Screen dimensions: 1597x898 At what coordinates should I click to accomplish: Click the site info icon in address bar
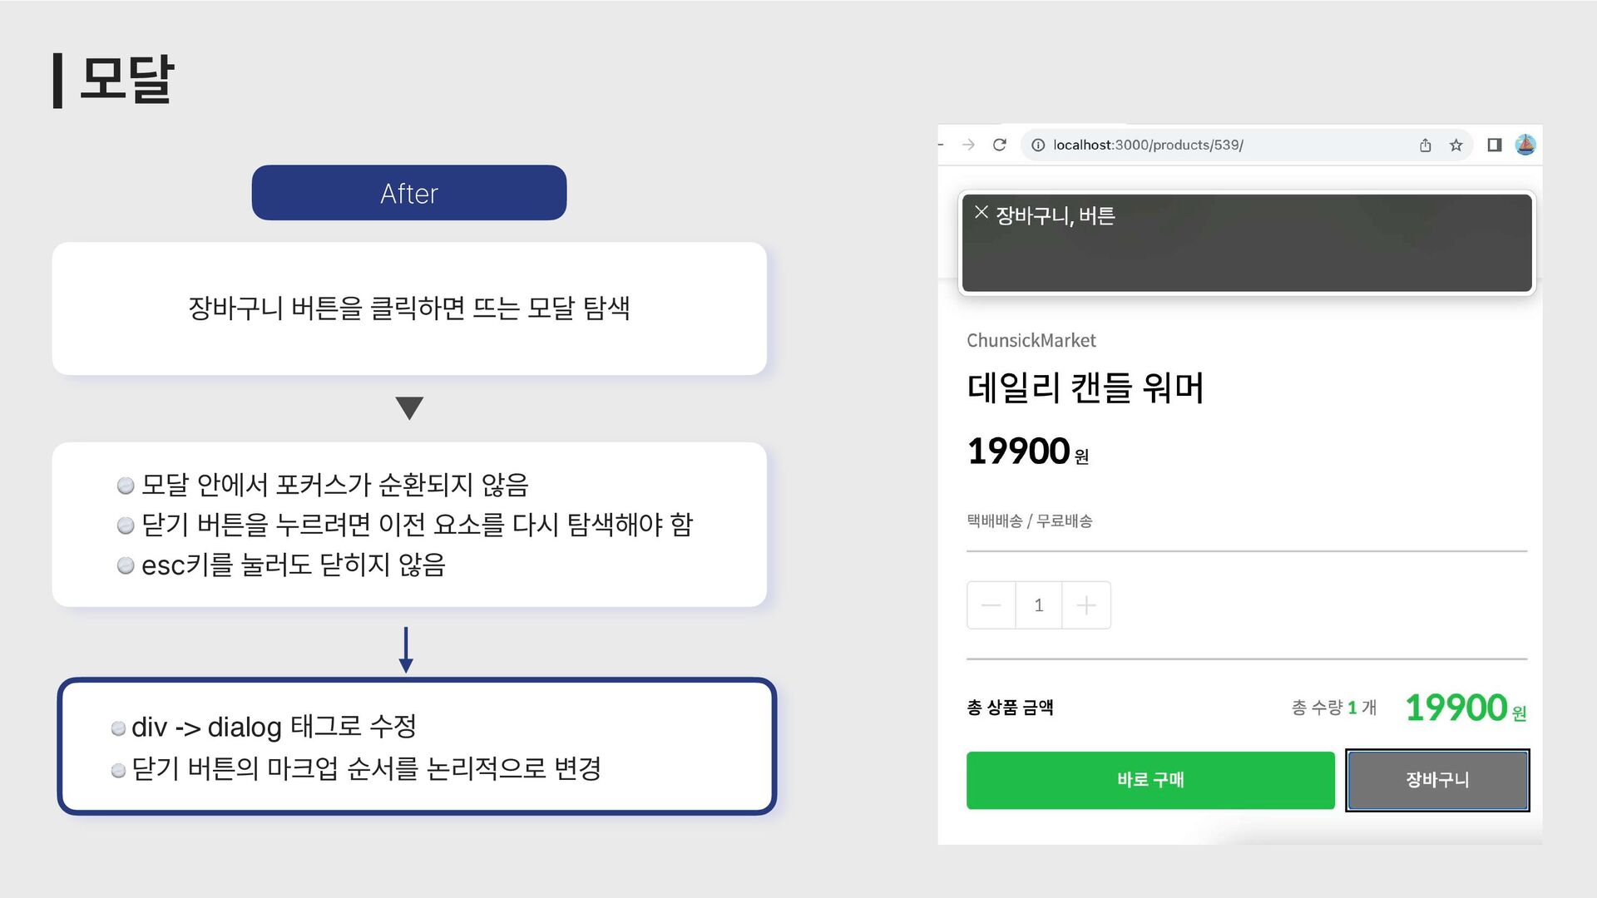coord(1038,145)
